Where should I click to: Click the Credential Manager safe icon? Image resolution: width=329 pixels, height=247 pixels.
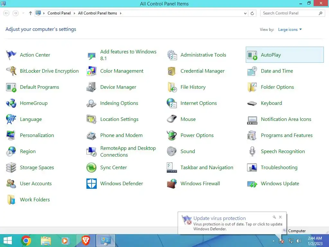click(172, 71)
